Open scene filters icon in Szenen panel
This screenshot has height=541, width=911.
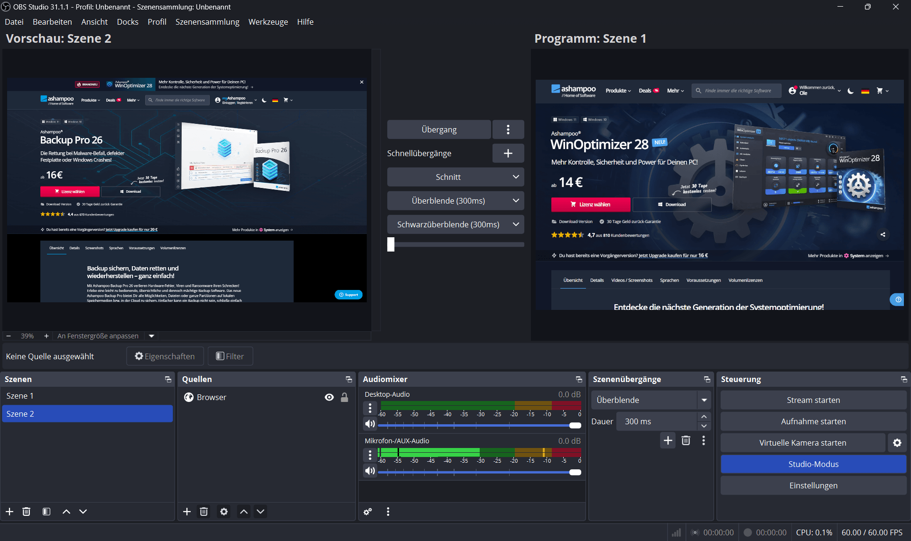(x=46, y=512)
